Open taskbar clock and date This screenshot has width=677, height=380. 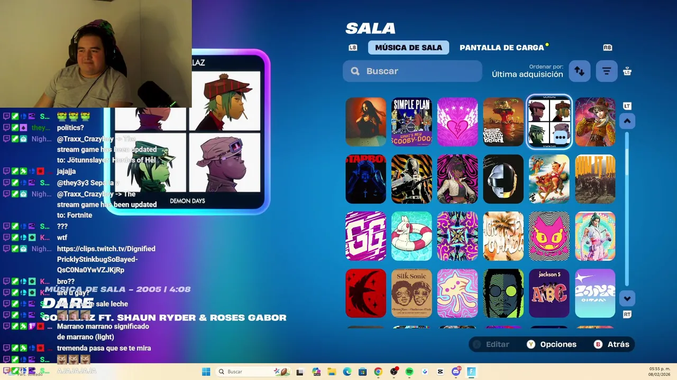(x=659, y=372)
